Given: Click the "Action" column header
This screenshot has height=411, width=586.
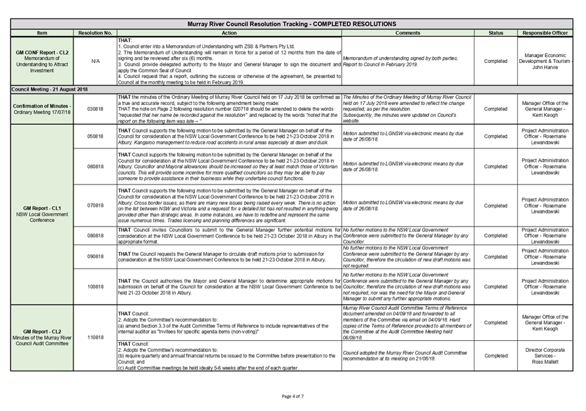Looking at the screenshot, I should pos(230,33).
